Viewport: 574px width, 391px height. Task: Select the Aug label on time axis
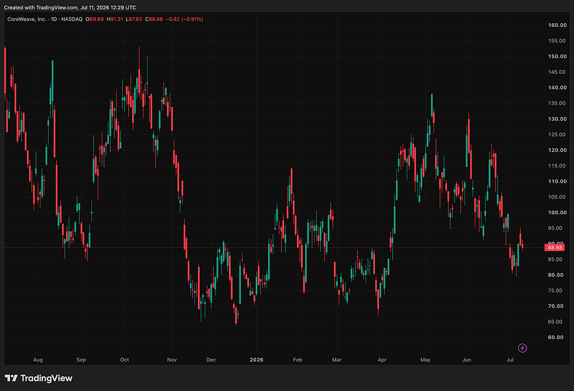[37, 360]
